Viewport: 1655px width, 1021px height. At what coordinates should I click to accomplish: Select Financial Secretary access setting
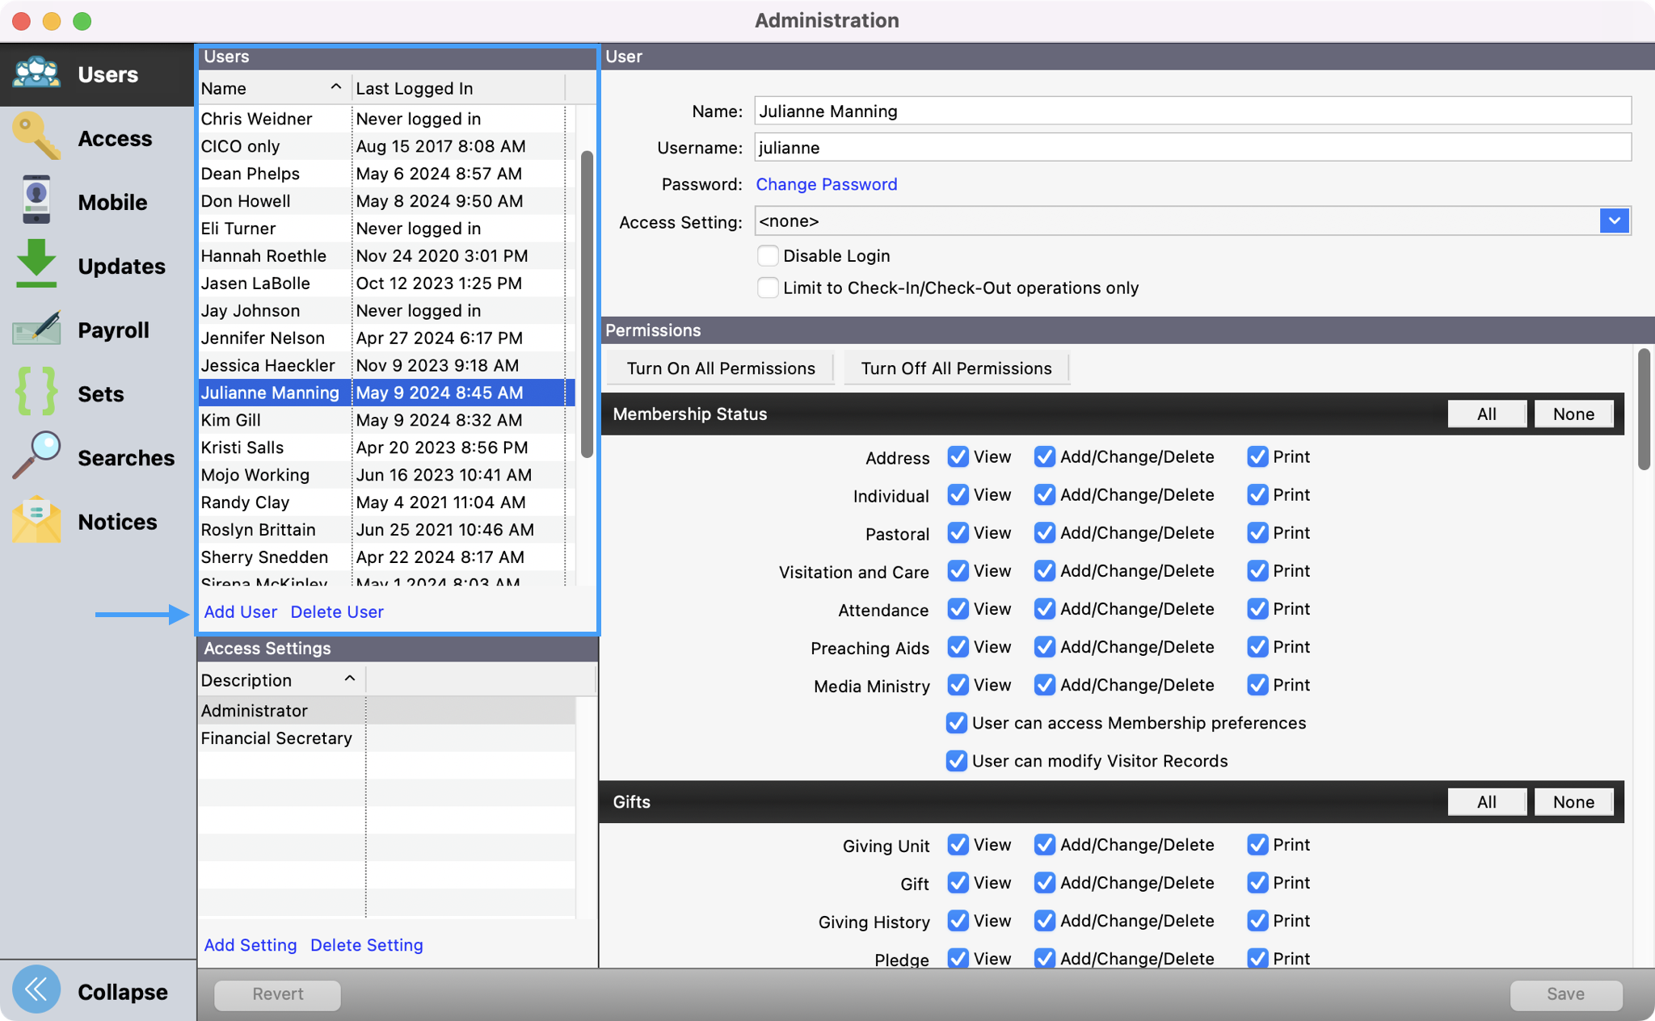276,738
